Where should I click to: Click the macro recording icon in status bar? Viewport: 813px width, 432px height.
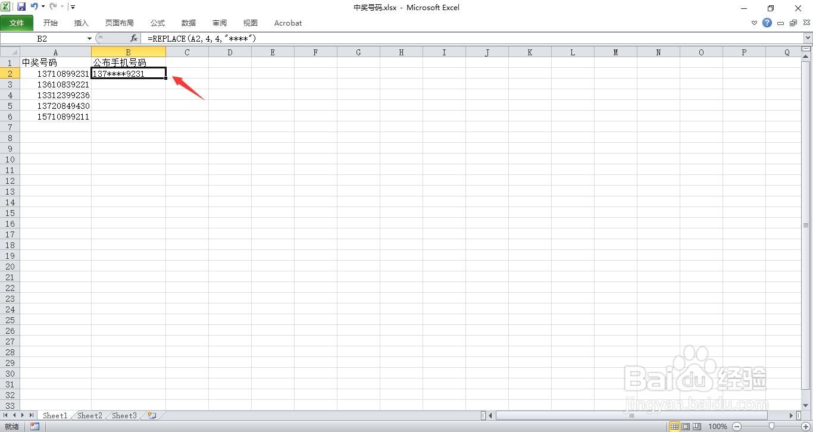click(x=35, y=426)
